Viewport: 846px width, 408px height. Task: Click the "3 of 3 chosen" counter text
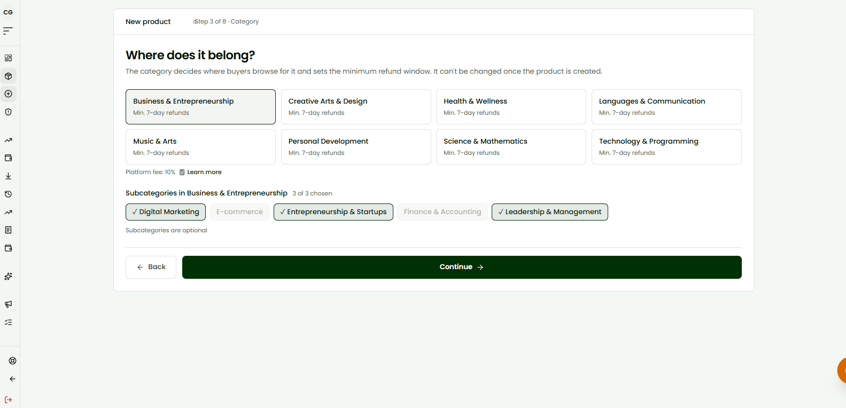(312, 193)
